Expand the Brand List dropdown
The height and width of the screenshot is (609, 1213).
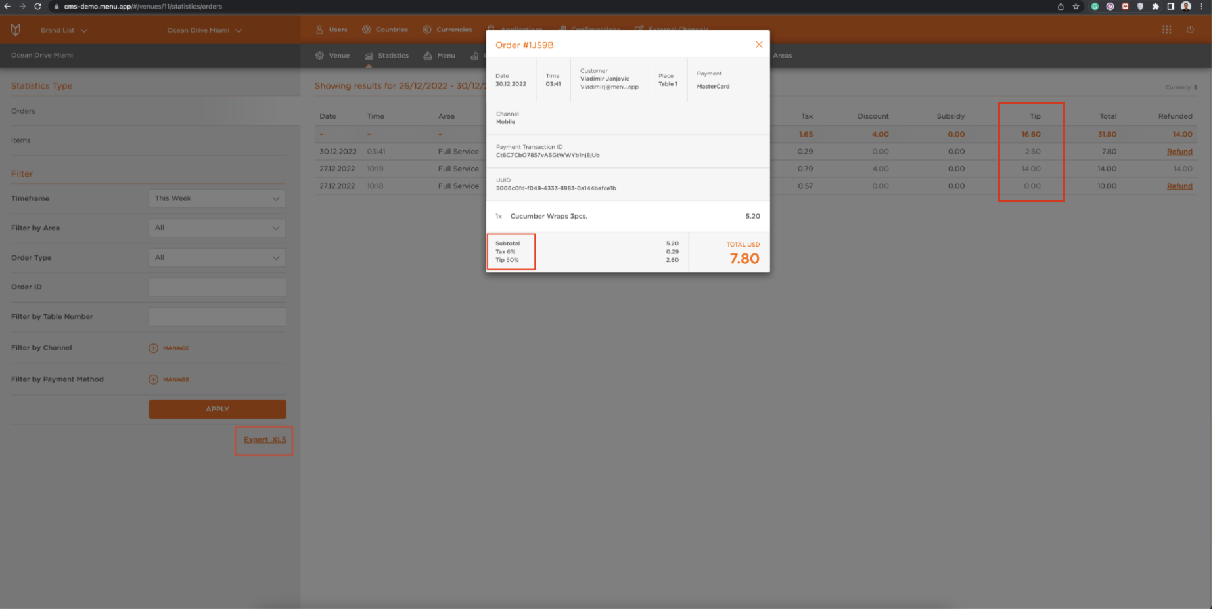[64, 30]
